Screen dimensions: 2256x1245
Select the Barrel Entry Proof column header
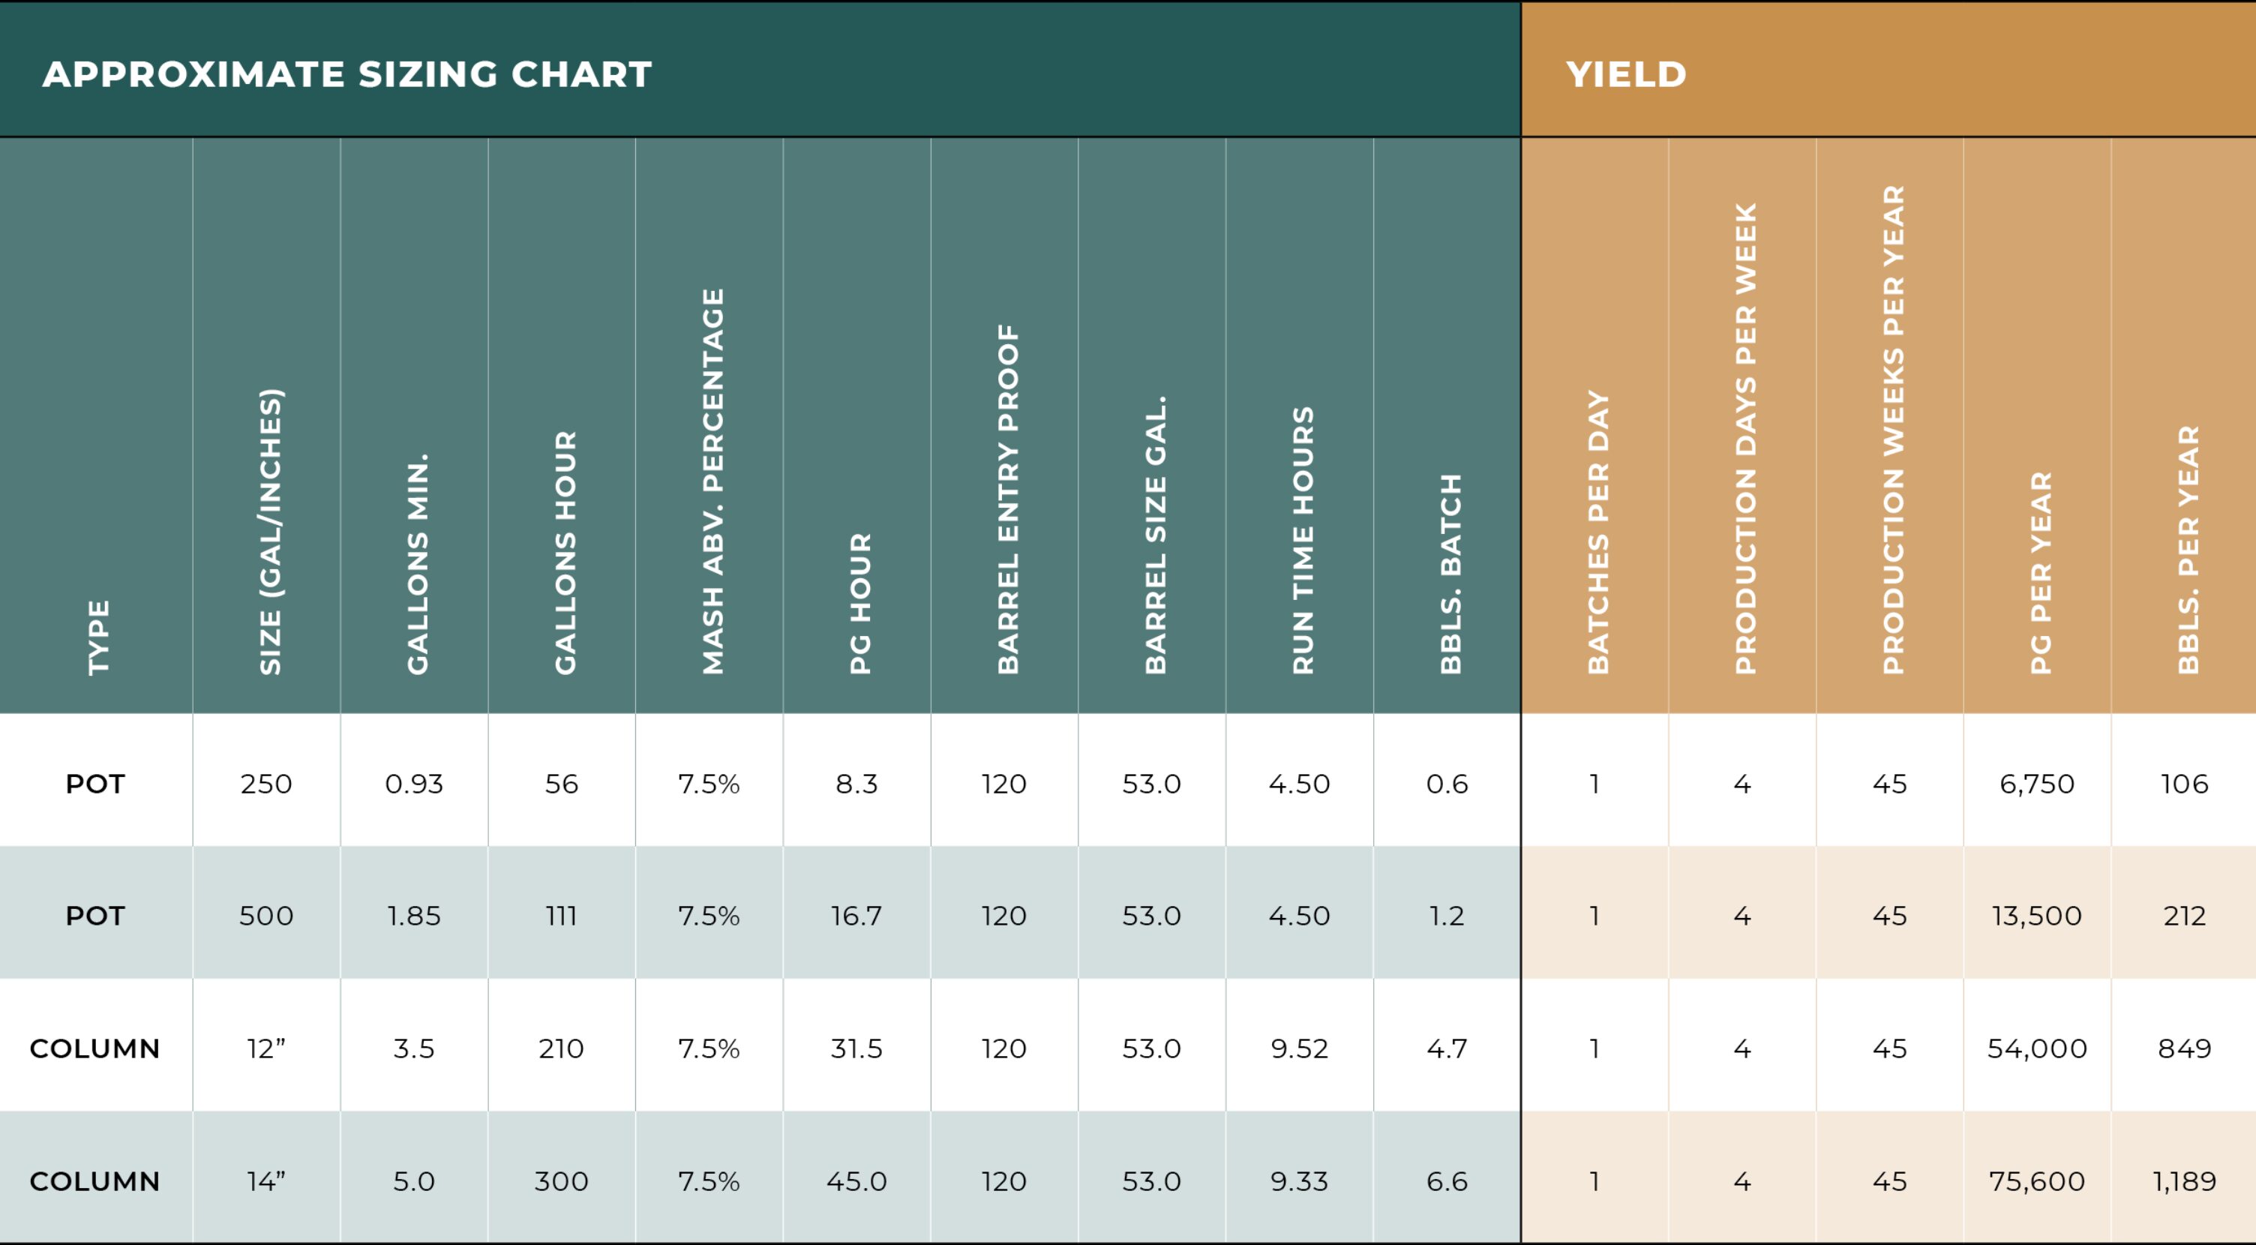pyautogui.click(x=1008, y=499)
